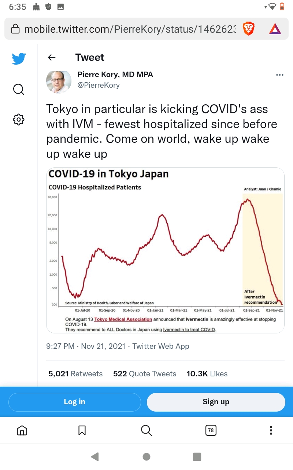This screenshot has height=470, width=293.
Task: Go back with the arrow icon
Action: (x=52, y=58)
